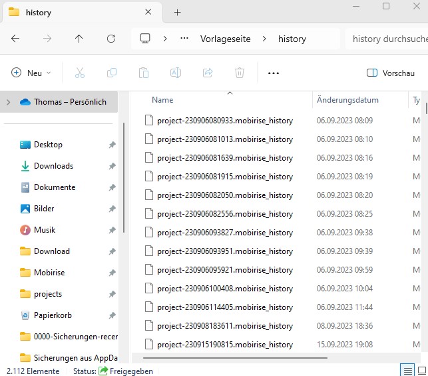Expand Thomas – Persönlich tree node
The height and width of the screenshot is (376, 428).
pos(8,102)
